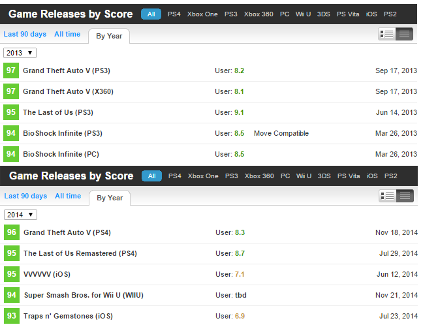Switch to condensed list view in 2014 panel
The image size is (423, 327).
pyautogui.click(x=405, y=196)
